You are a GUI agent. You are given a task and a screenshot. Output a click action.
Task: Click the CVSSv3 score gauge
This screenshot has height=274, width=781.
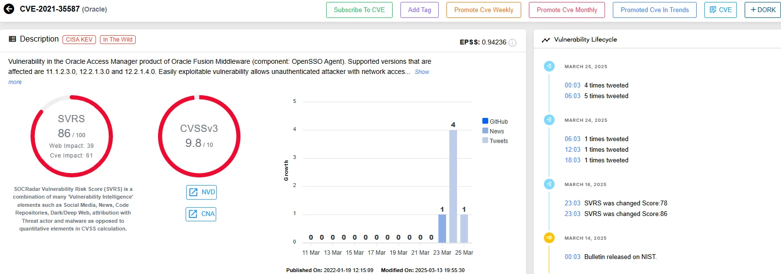pos(199,136)
